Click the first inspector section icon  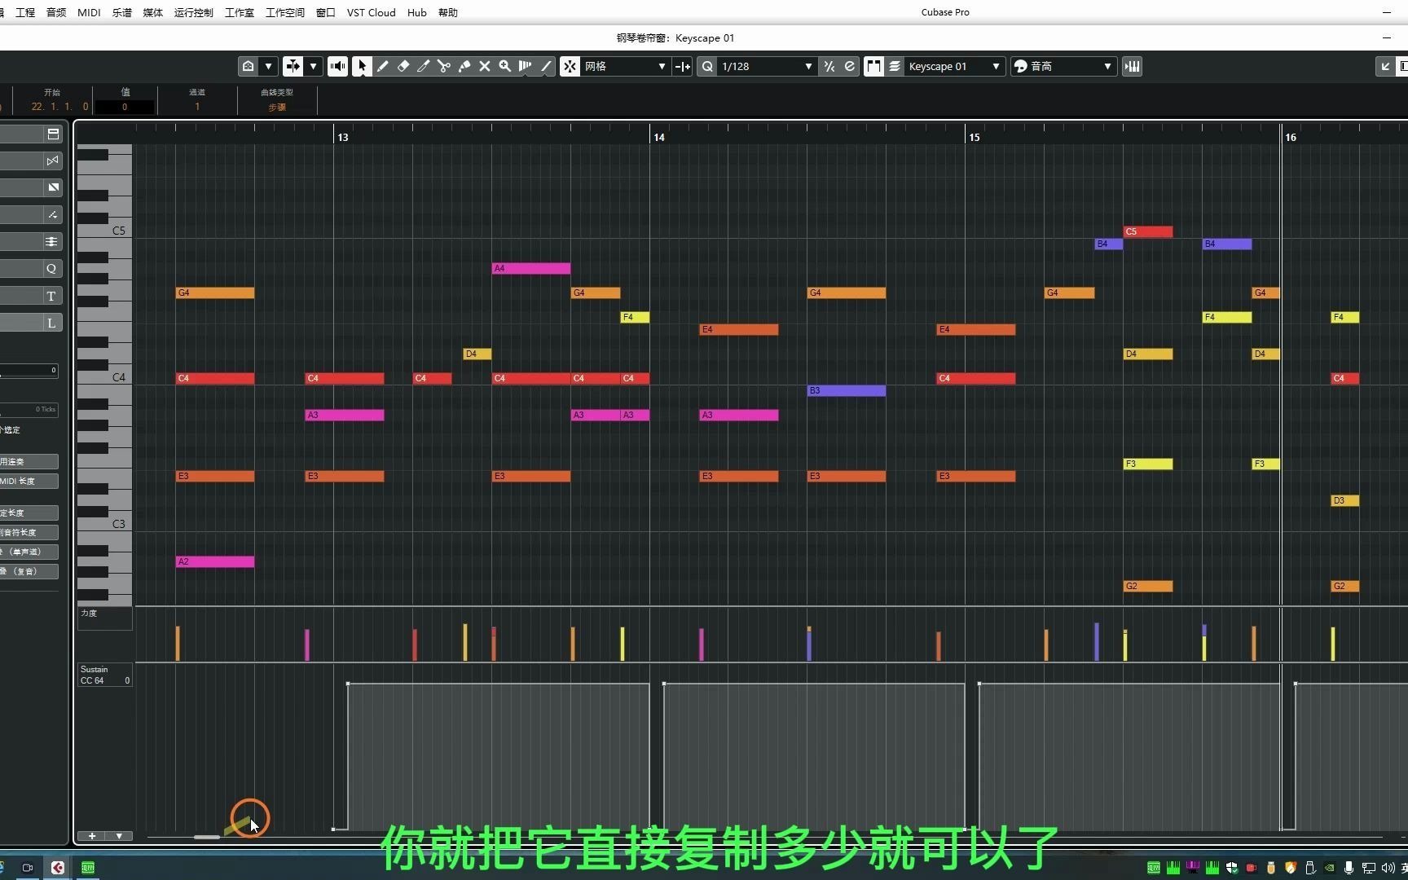tap(53, 134)
